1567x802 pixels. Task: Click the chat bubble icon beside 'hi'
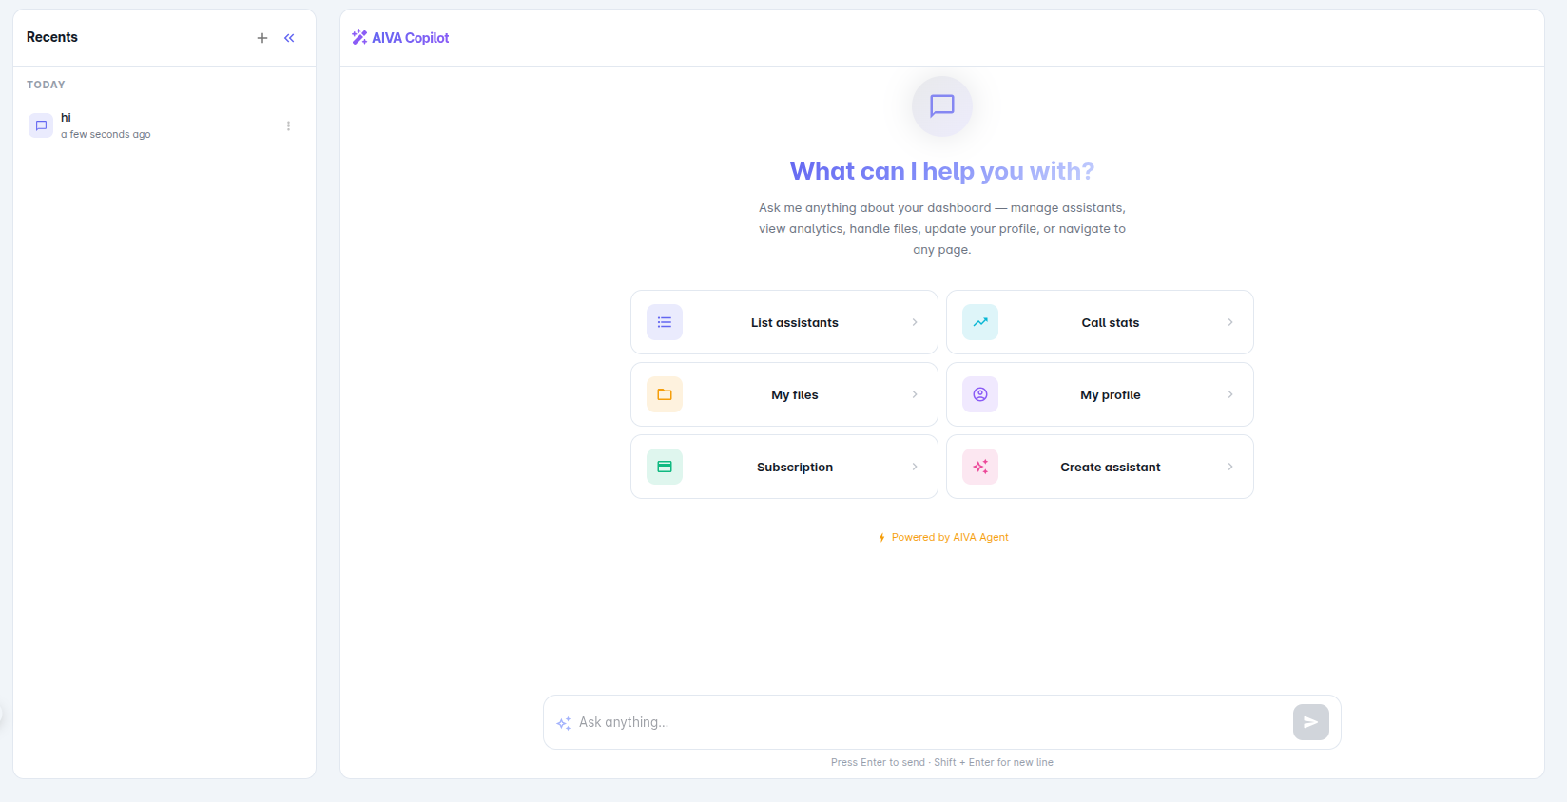[x=41, y=125]
